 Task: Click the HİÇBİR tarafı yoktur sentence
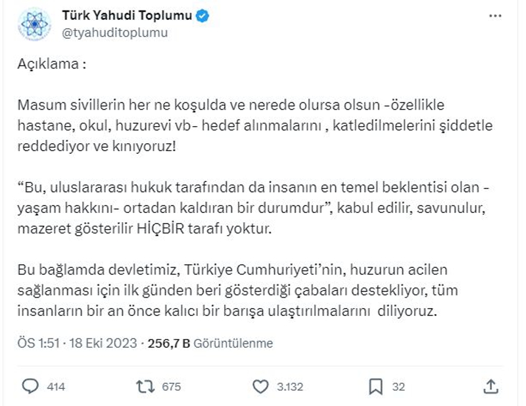[204, 229]
